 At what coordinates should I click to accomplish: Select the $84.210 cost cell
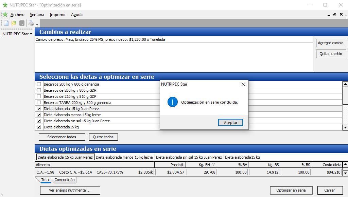click(x=327, y=172)
